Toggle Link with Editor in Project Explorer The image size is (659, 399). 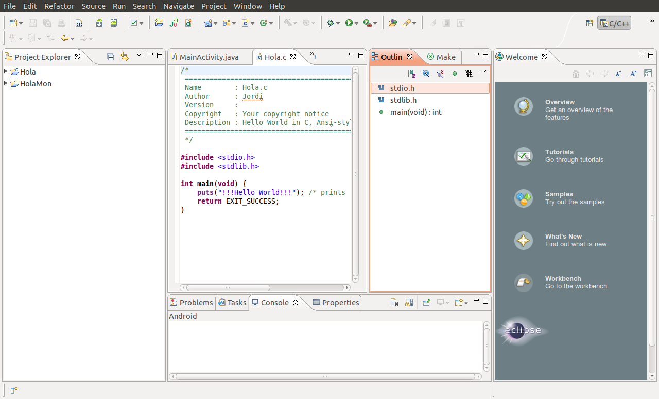(124, 57)
